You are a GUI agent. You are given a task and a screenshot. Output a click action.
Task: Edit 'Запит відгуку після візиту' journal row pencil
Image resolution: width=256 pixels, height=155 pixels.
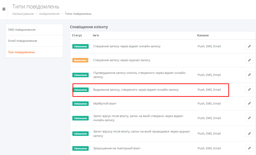(249, 133)
